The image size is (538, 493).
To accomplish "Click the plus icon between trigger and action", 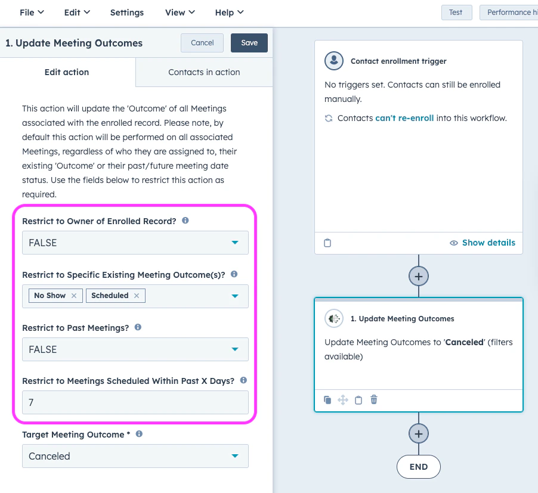I will tap(418, 275).
